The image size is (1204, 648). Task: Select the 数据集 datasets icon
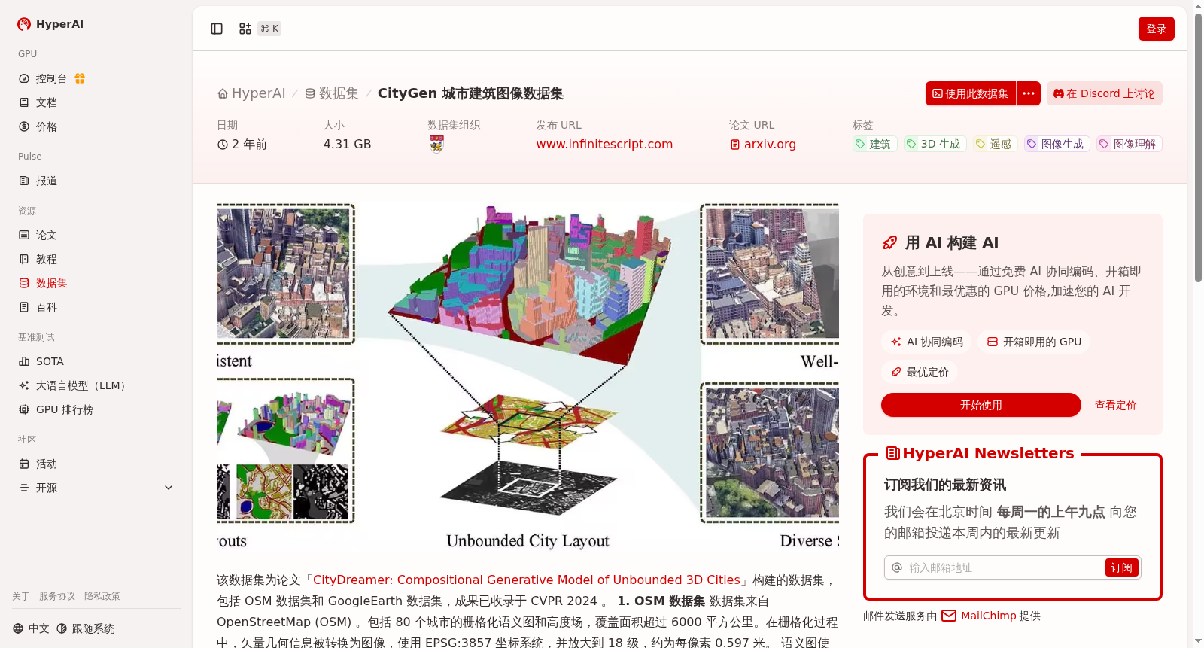24,283
